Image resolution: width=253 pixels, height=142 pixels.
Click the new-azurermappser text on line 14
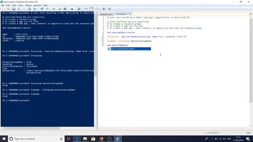117,45
